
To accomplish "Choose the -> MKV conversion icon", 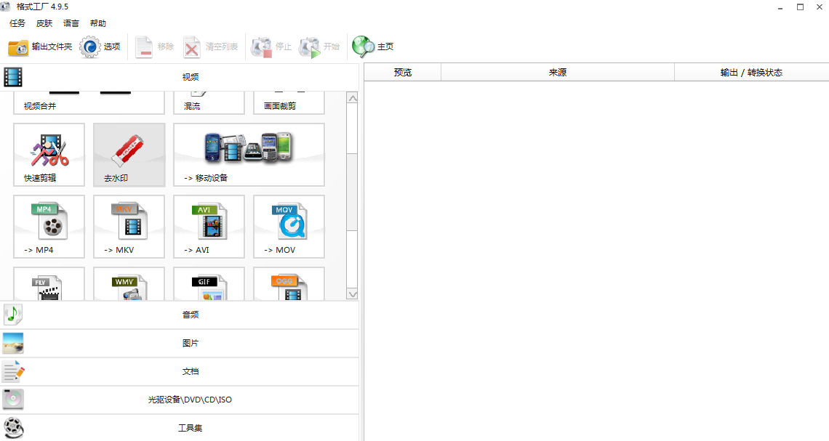I will pyautogui.click(x=129, y=226).
